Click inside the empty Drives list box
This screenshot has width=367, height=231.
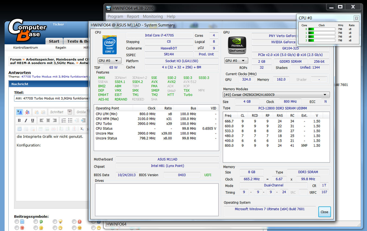pos(157,200)
